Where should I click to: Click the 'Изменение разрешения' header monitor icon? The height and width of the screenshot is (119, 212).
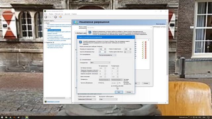pyautogui.click(x=76, y=22)
